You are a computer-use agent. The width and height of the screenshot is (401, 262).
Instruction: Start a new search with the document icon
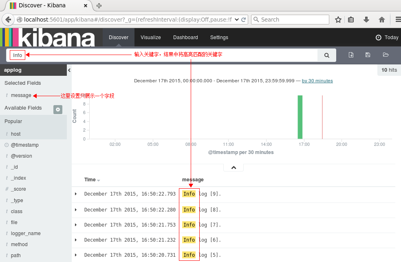(x=351, y=55)
